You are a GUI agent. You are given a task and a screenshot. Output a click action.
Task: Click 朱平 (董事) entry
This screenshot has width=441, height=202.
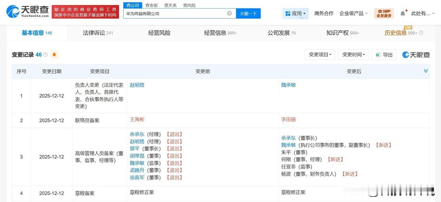coord(294,152)
